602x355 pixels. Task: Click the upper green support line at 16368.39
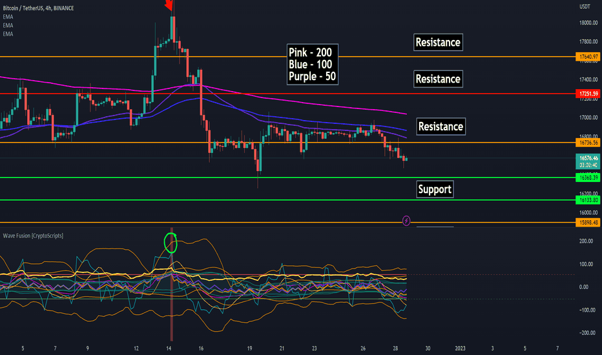(288, 177)
